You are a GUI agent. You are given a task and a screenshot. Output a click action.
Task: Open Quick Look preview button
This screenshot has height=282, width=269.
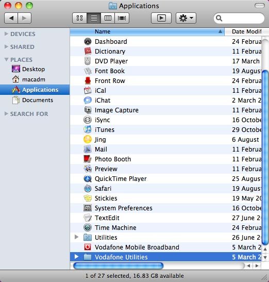(x=161, y=18)
